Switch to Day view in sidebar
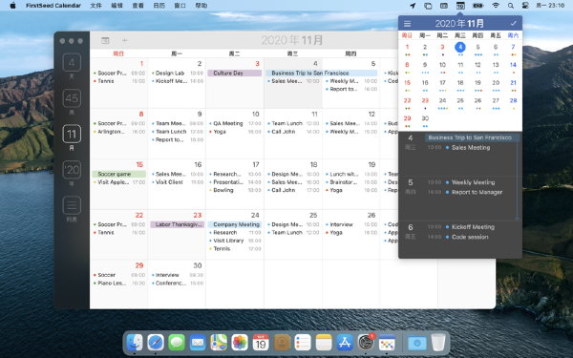 click(x=72, y=63)
